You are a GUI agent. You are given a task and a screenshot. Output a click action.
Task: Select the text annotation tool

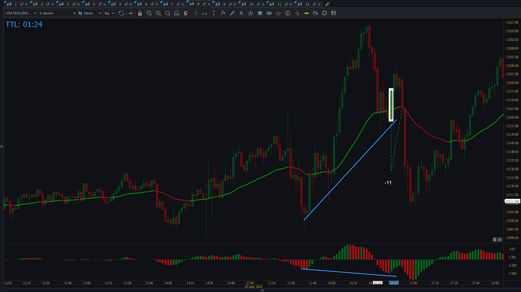point(242,13)
